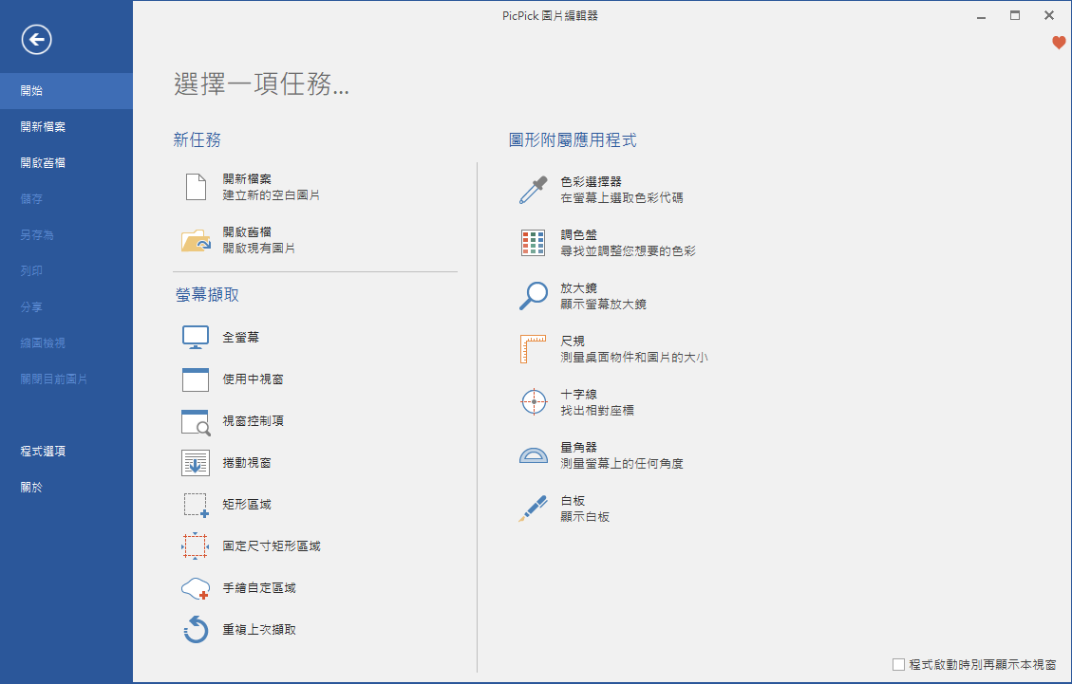Choose the 手繪自定區域 freehand capture icon
The width and height of the screenshot is (1072, 684).
(x=195, y=587)
